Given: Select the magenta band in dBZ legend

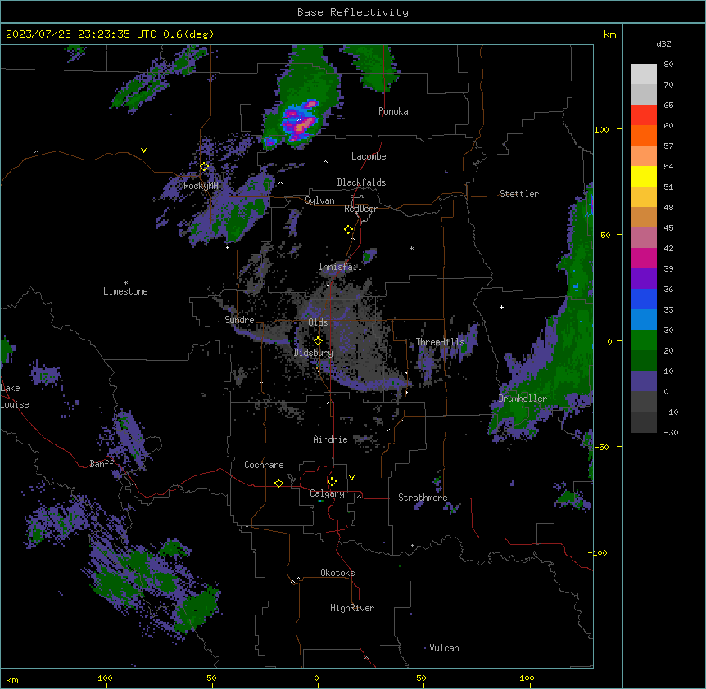Looking at the screenshot, I should pyautogui.click(x=644, y=258).
